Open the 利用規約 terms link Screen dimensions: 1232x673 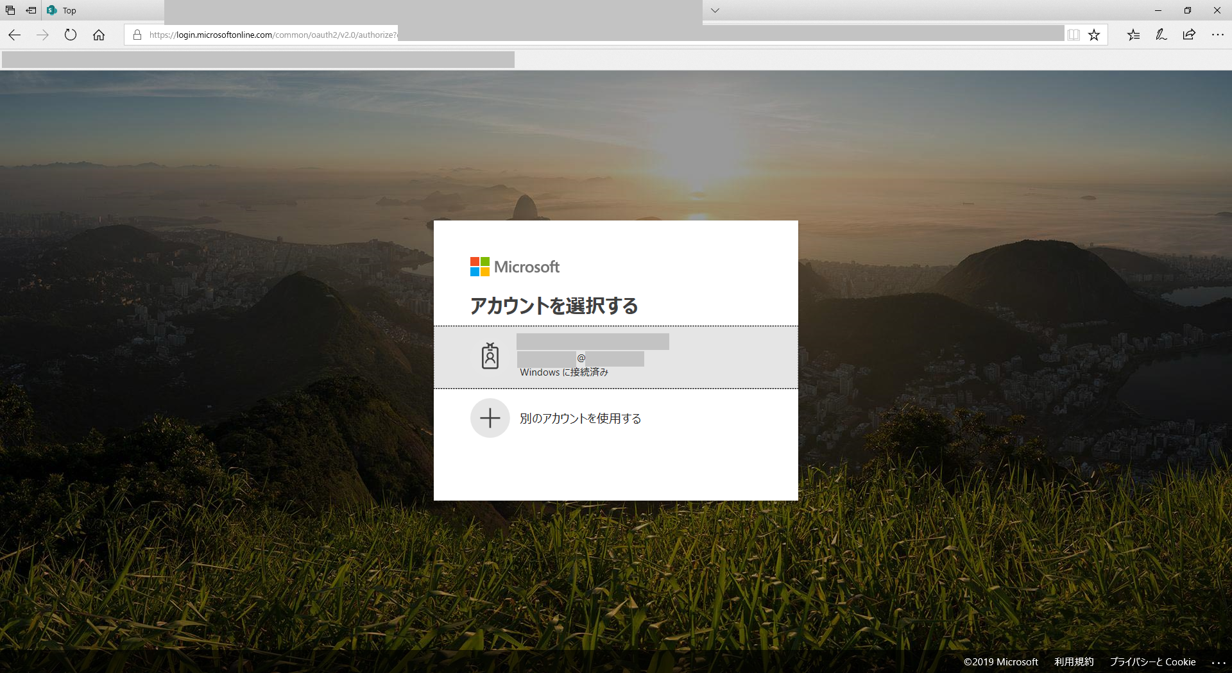click(x=1074, y=662)
